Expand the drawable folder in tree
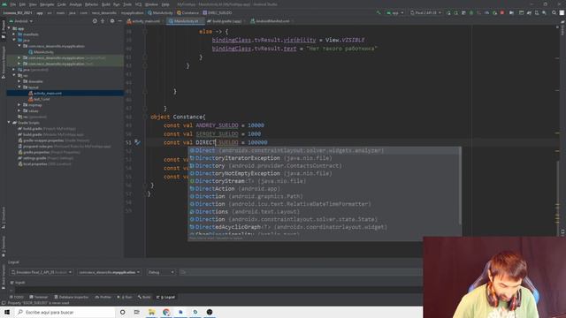This screenshot has width=566, height=318. click(19, 81)
